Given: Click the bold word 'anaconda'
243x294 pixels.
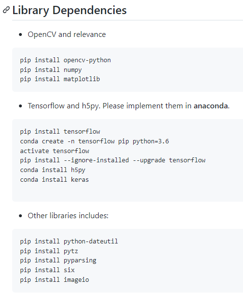Looking at the screenshot, I should 211,106.
